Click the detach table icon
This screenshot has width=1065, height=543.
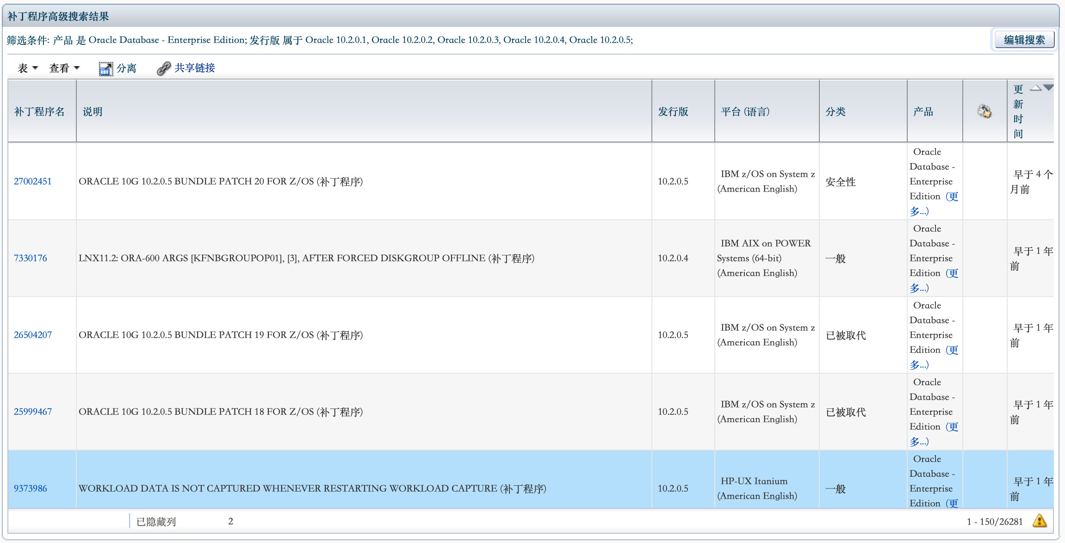pos(105,68)
